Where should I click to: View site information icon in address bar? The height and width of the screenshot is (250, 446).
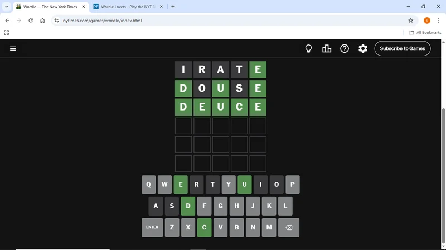[x=57, y=21]
